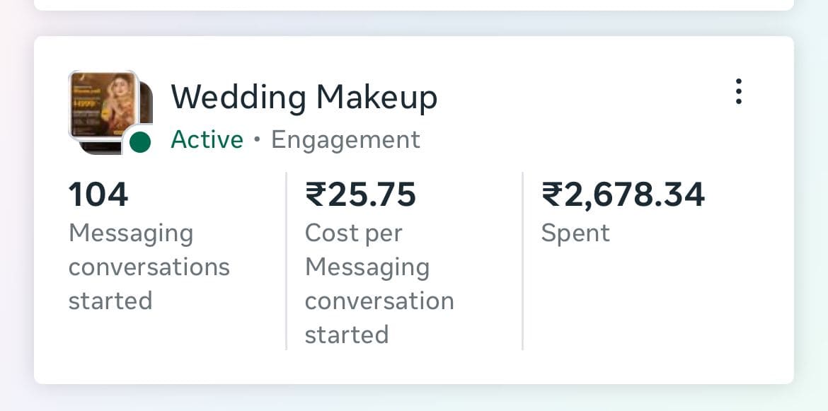828x411 pixels.
Task: Click the rupee symbol in ₹25.75
Action: (314, 195)
